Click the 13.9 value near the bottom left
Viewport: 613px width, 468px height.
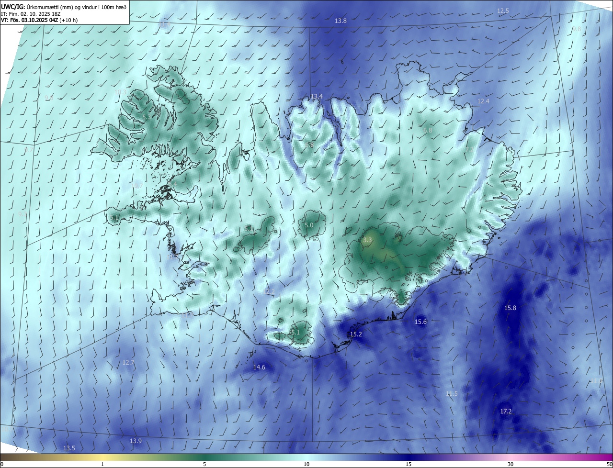(136, 440)
